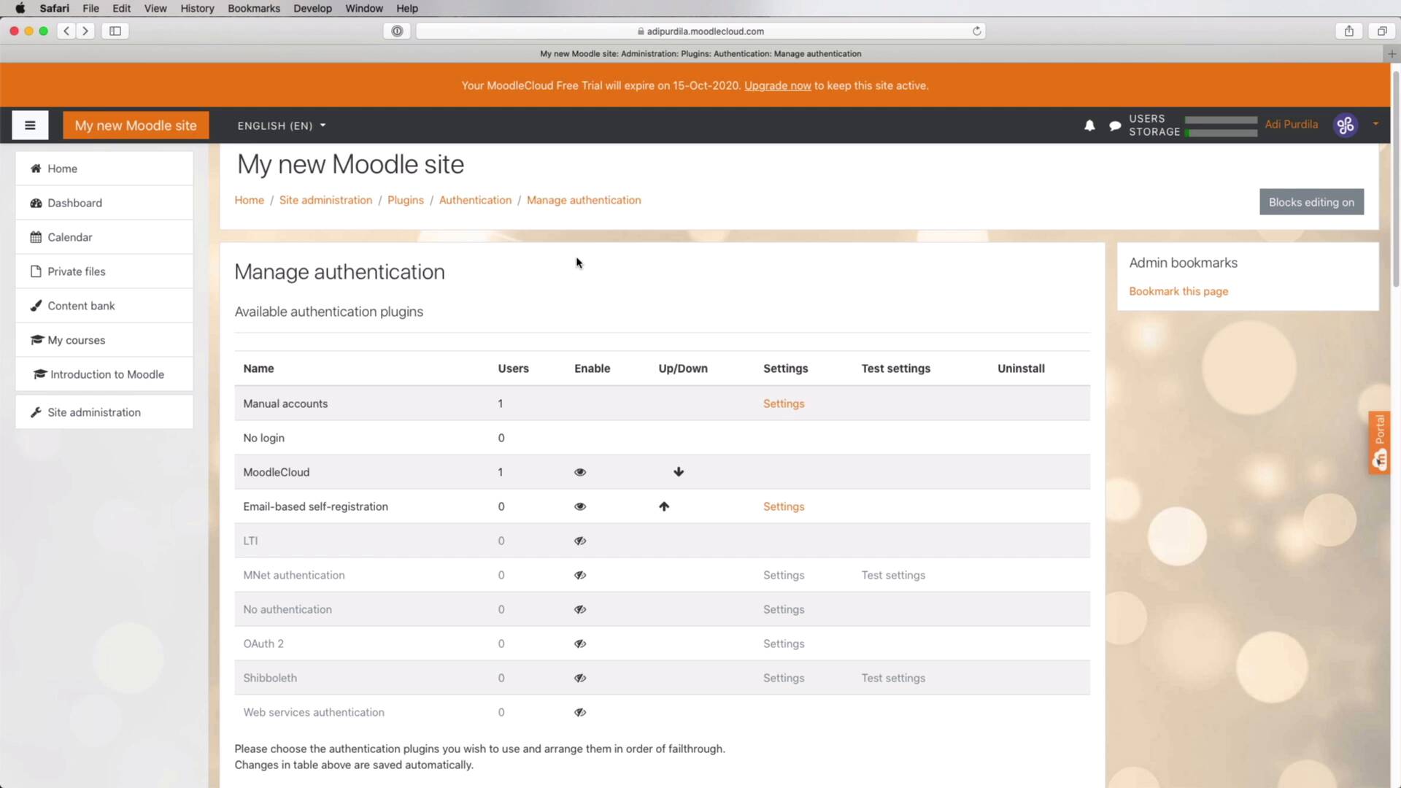Open the Calendar sidebar item
The width and height of the screenshot is (1401, 788).
pyautogui.click(x=69, y=236)
